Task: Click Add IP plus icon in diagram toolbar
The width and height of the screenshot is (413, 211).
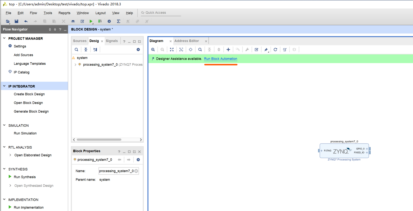Action: click(x=228, y=49)
